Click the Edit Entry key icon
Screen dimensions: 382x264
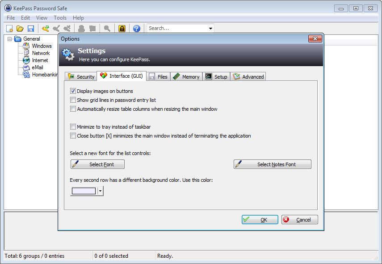click(x=56, y=29)
